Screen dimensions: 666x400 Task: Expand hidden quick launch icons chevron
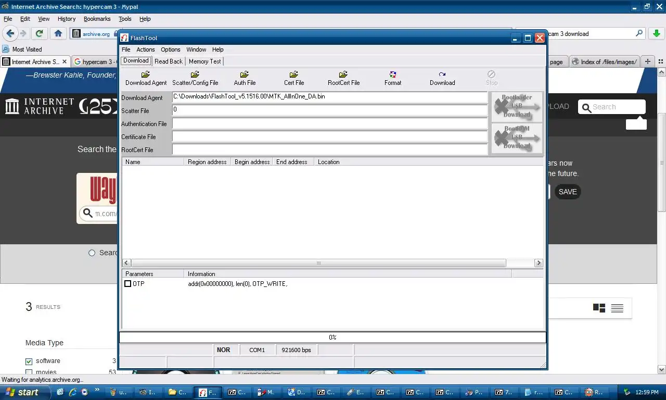coord(97,390)
